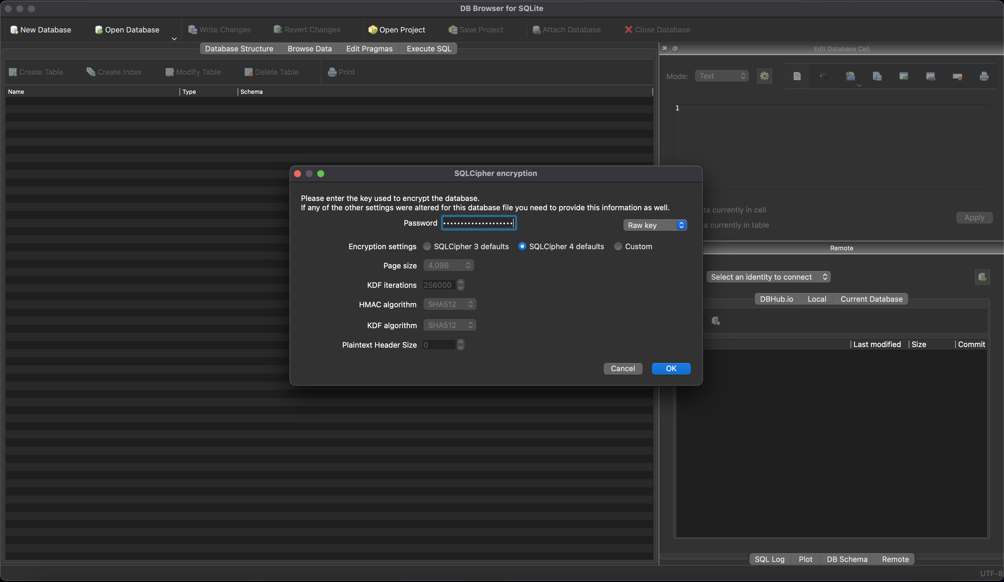Click the Print icon in table toolbar

click(x=332, y=72)
